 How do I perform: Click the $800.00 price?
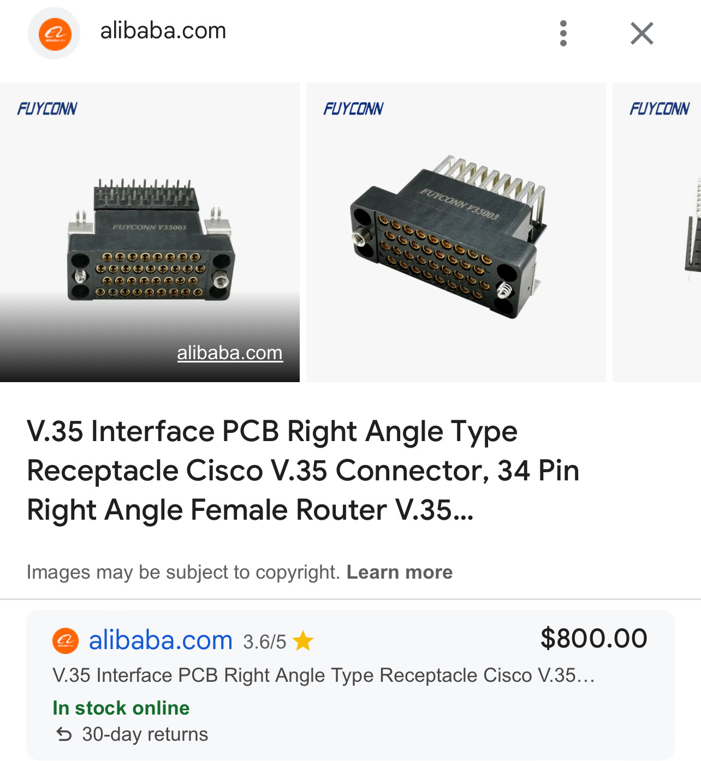point(593,638)
